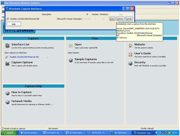Open the Security link
Viewport: 180px width, 136px height.
(x=140, y=62)
